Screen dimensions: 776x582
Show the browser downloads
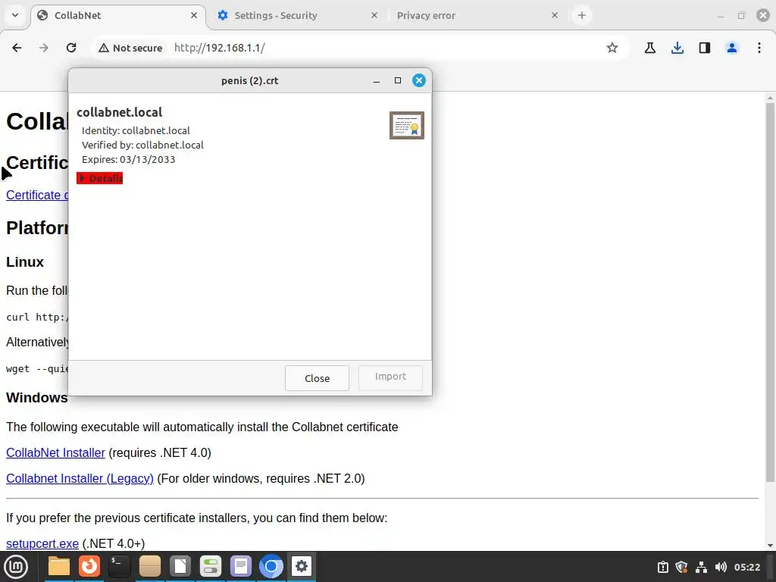(677, 48)
